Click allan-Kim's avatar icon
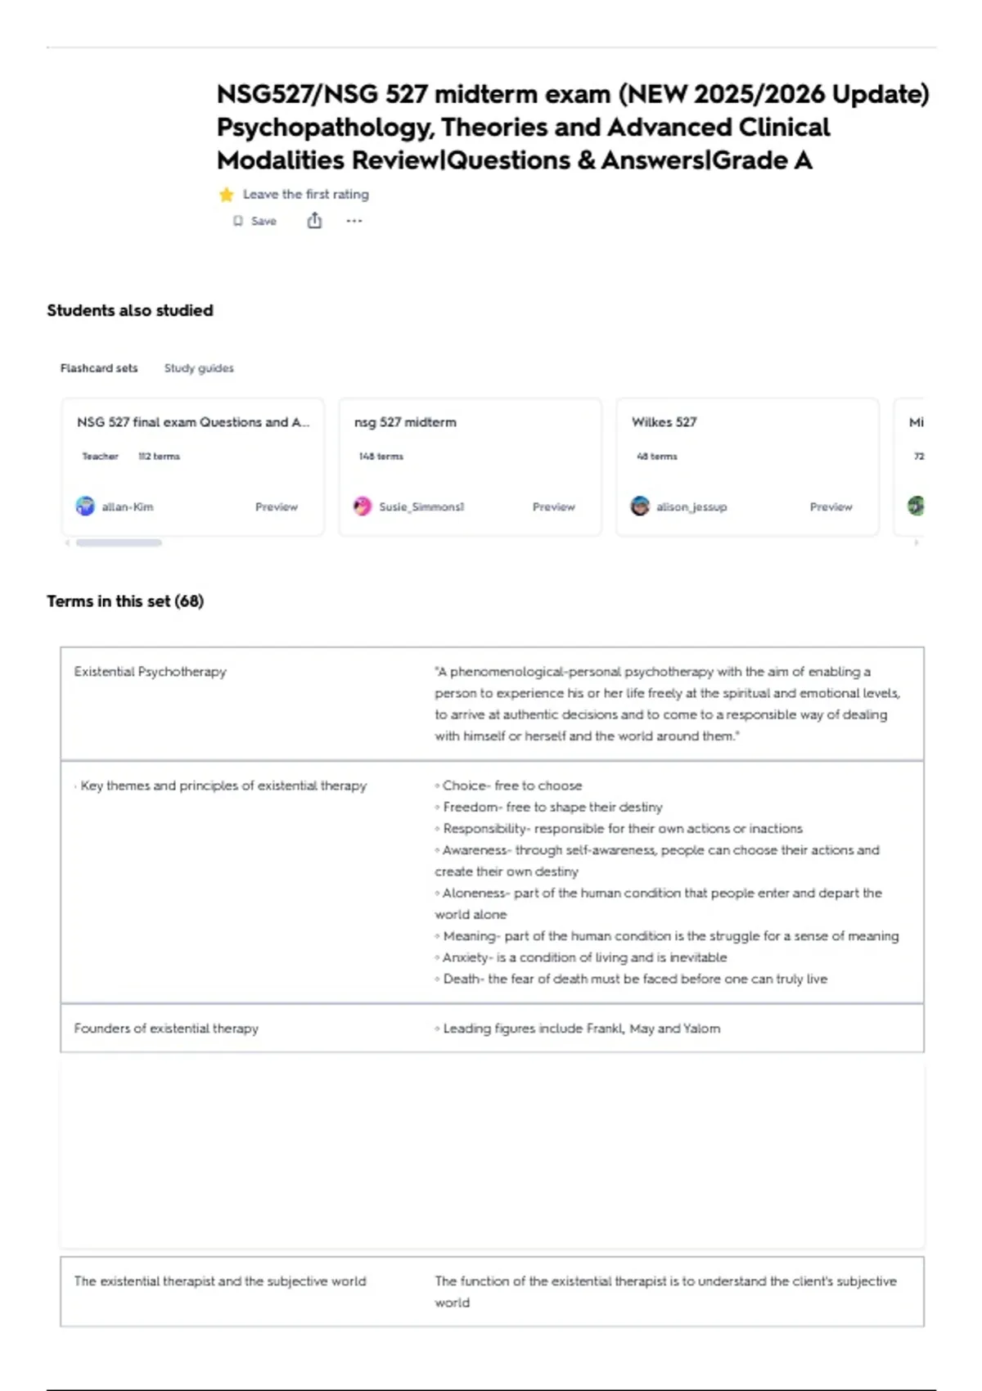 (x=85, y=506)
